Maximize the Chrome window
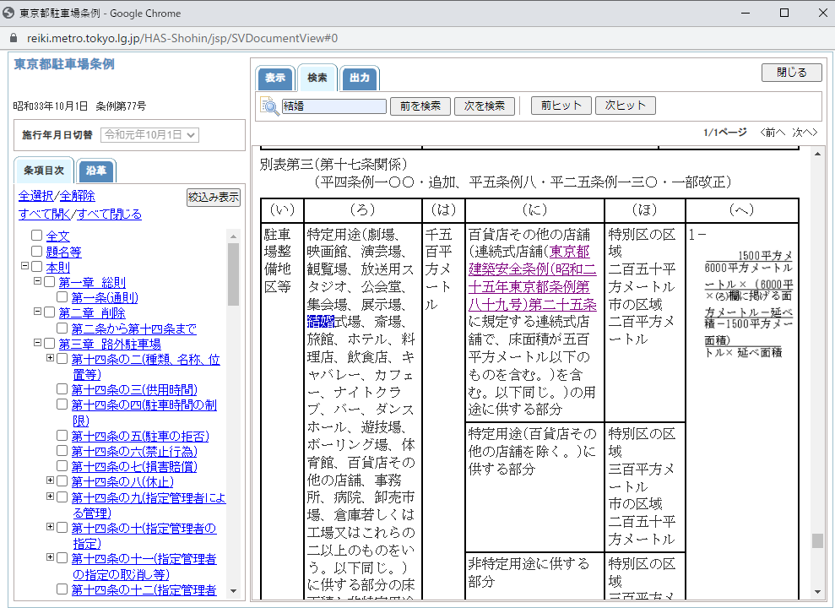The height and width of the screenshot is (608, 835). click(x=784, y=13)
